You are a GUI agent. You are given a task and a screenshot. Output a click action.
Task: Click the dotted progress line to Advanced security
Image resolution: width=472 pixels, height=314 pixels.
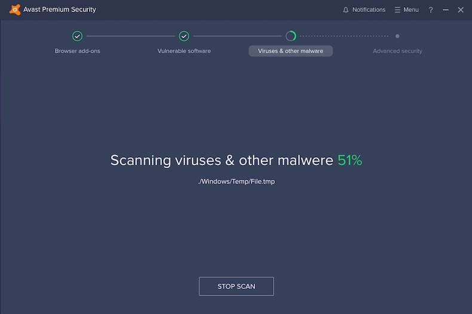(x=344, y=36)
